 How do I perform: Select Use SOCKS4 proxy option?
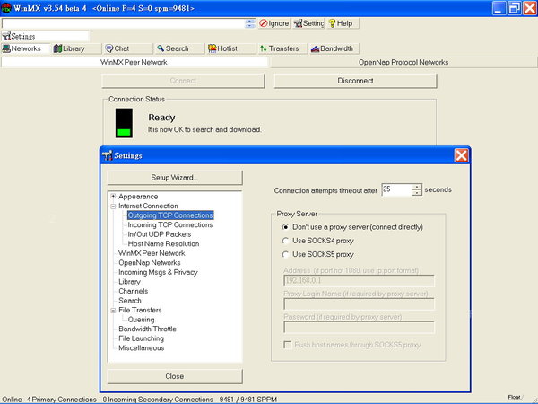tap(285, 241)
